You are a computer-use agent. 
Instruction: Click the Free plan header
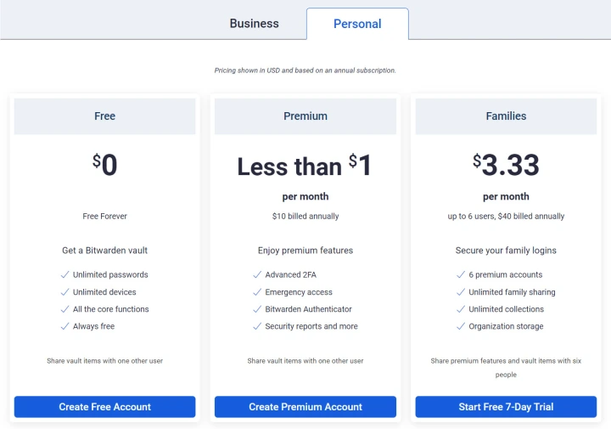click(104, 116)
